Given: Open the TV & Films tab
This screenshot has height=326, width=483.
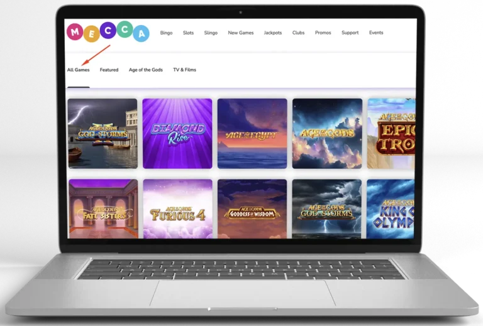Looking at the screenshot, I should tap(184, 70).
